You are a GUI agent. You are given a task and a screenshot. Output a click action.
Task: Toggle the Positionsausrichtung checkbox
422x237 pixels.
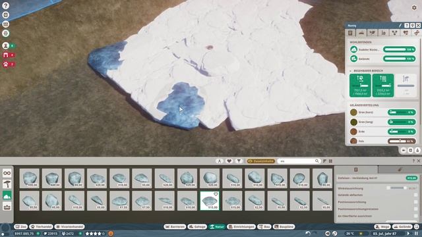coord(416,202)
